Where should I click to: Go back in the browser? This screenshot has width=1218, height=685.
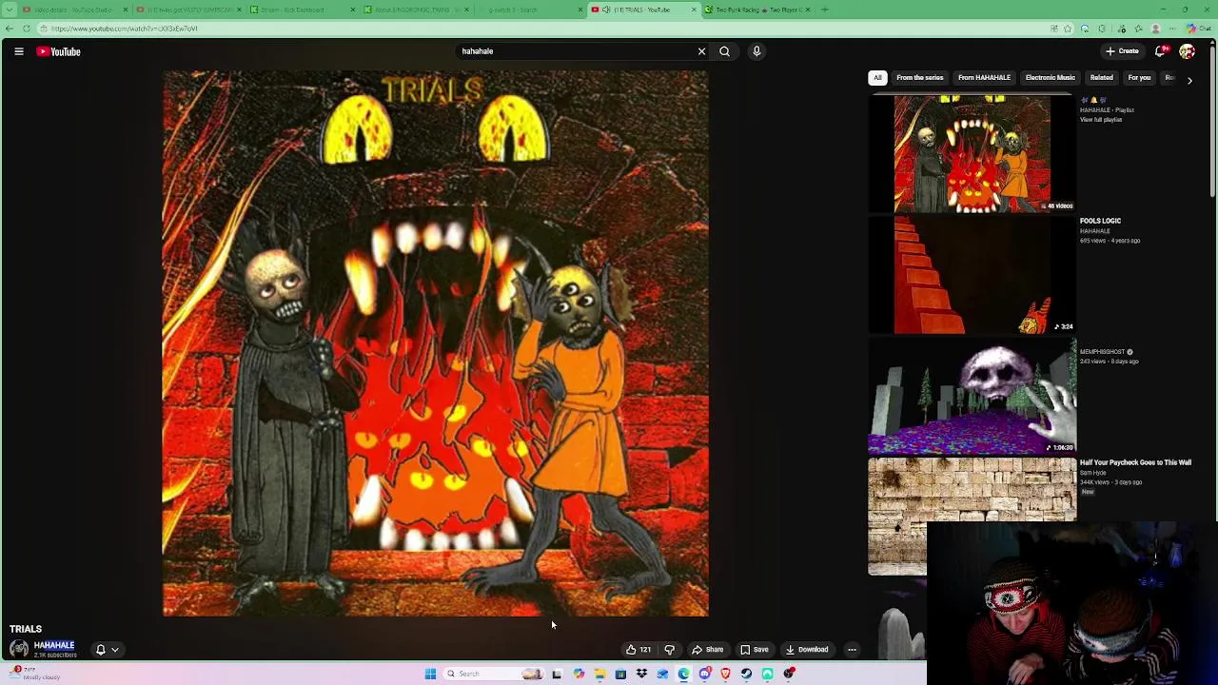(x=10, y=29)
